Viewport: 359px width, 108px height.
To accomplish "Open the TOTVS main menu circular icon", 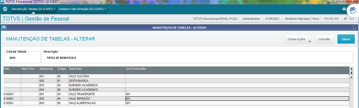I will [5, 9].
